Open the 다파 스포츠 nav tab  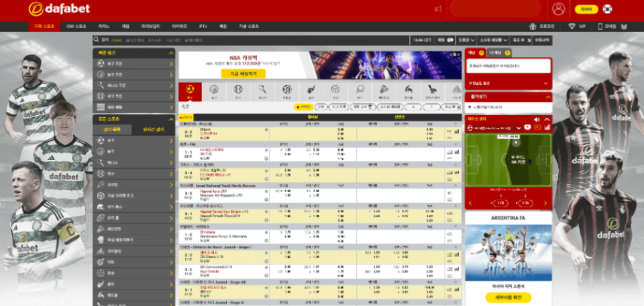click(x=44, y=26)
